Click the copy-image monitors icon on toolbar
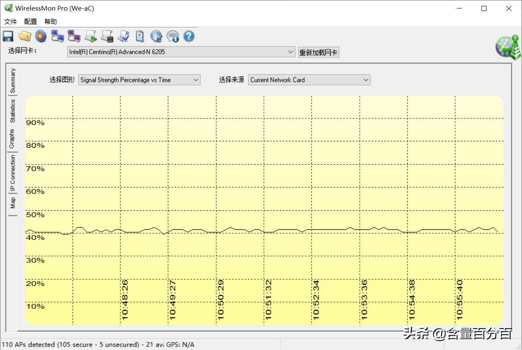The width and height of the screenshot is (522, 350). [74, 36]
